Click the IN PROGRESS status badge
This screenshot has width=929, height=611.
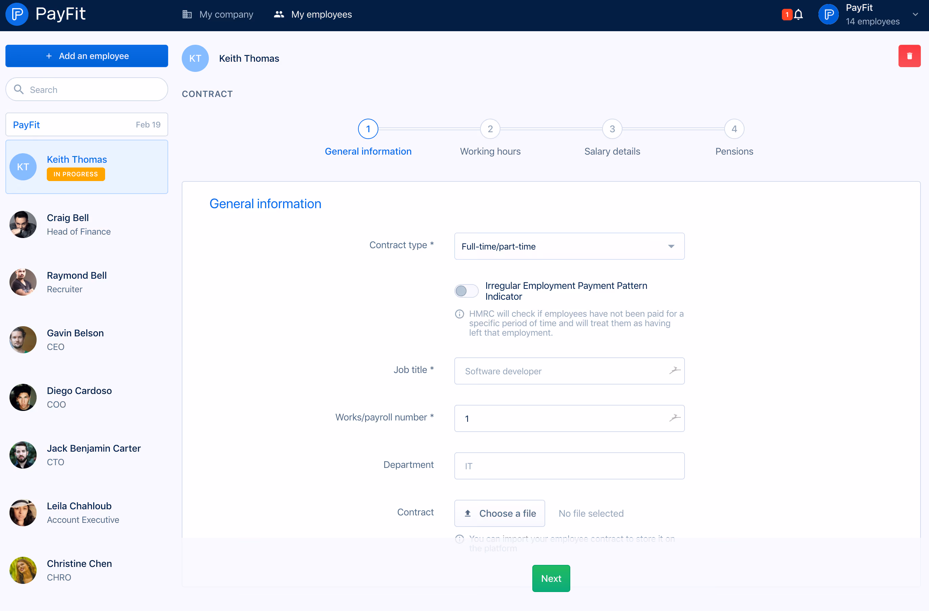pyautogui.click(x=76, y=174)
